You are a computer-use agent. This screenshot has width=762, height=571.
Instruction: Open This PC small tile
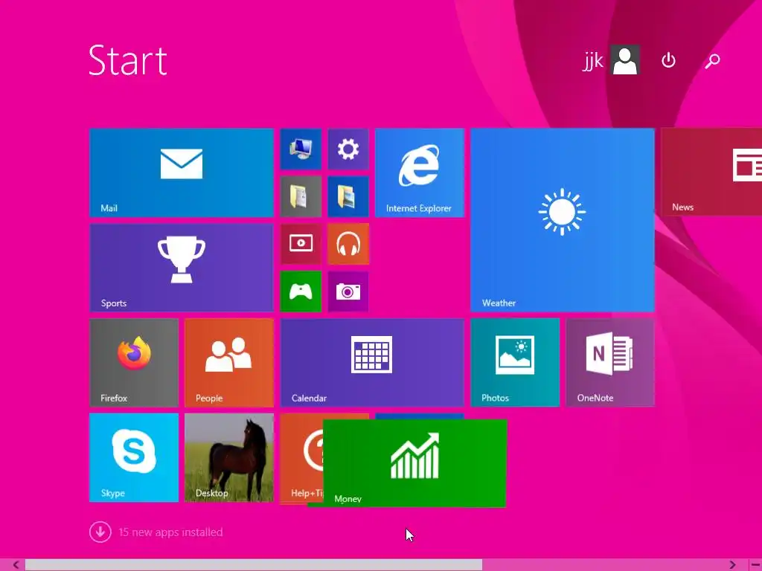point(301,149)
